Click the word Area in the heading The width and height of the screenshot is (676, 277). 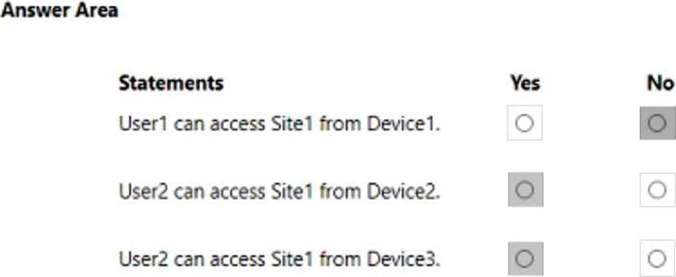click(96, 10)
